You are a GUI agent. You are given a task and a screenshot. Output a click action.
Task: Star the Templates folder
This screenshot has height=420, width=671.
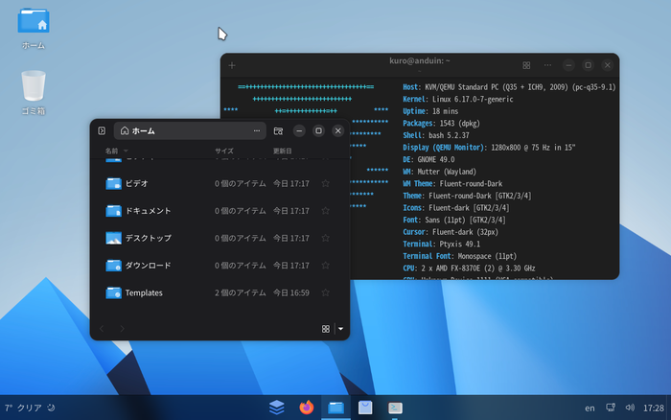(325, 292)
